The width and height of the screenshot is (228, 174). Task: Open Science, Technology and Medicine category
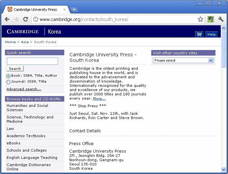30,119
